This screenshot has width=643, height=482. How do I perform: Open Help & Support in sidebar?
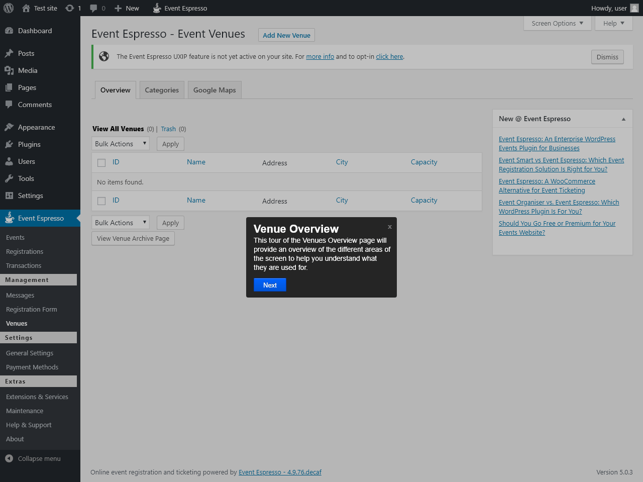click(29, 425)
